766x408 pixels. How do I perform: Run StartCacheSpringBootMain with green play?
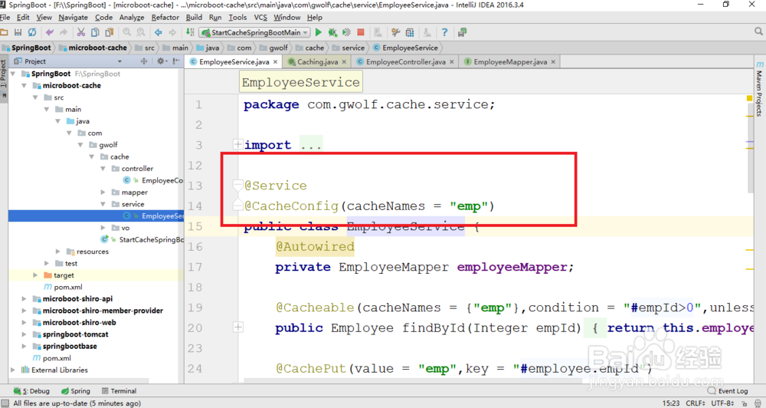point(319,32)
